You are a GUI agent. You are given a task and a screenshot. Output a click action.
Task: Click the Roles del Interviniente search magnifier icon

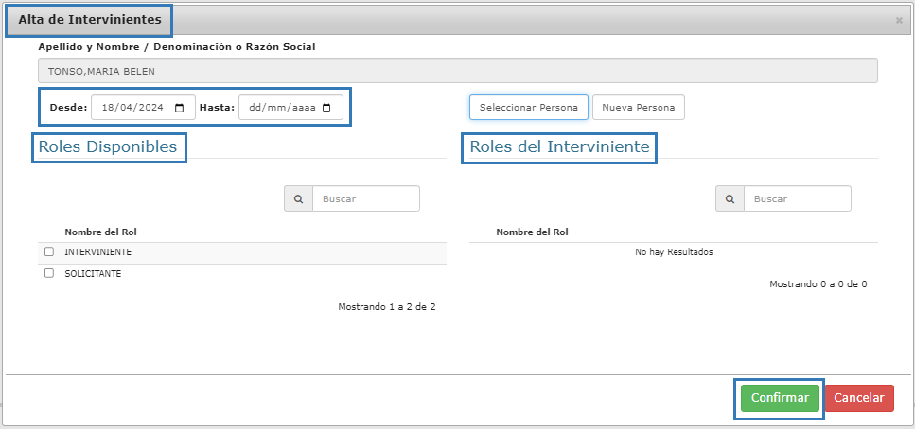(x=730, y=198)
